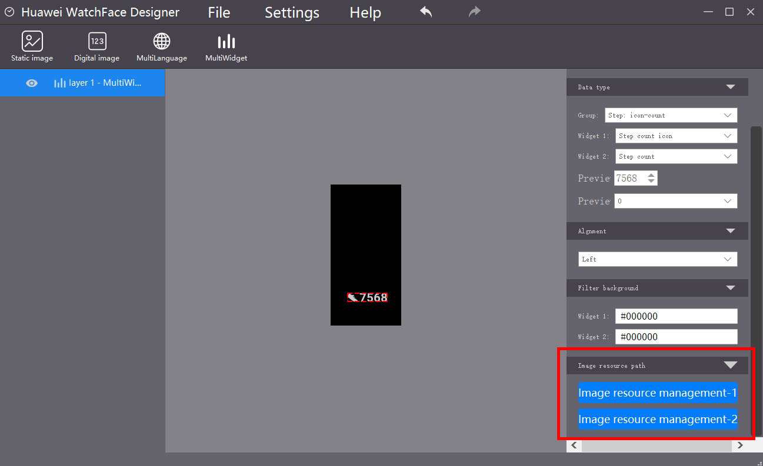This screenshot has width=763, height=466.
Task: Collapse the Filter background section
Action: 731,288
